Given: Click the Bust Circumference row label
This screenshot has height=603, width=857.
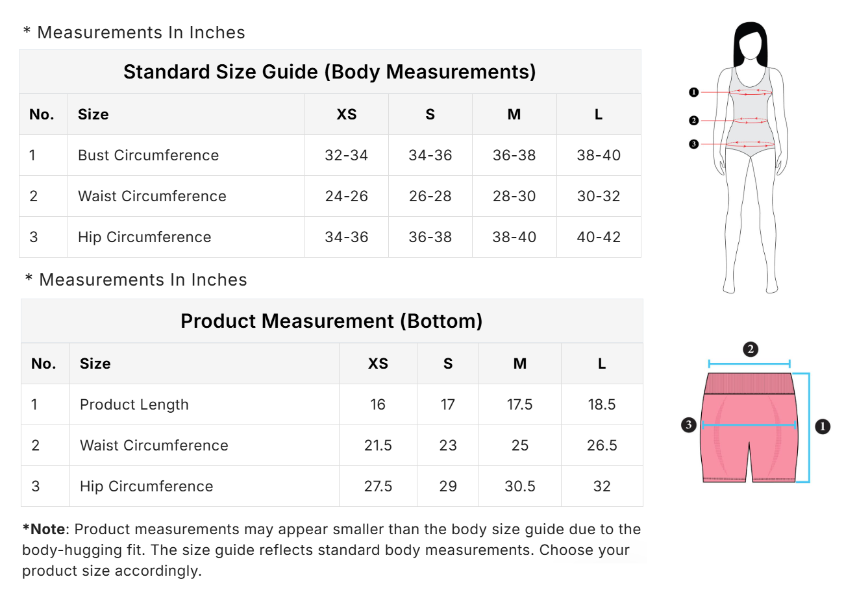Looking at the screenshot, I should point(148,156).
